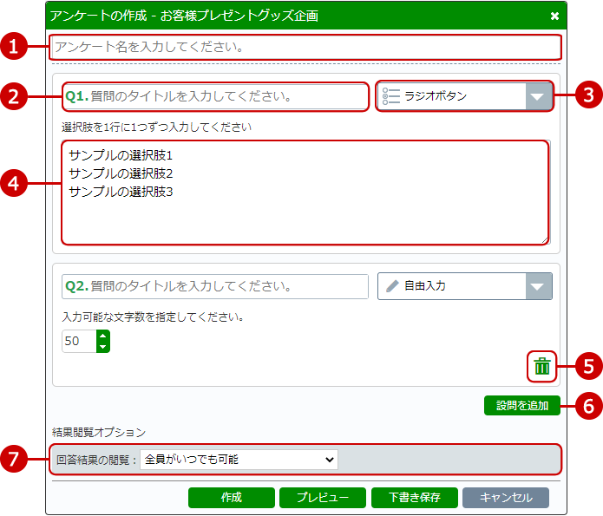
Task: Click the survey name input field
Action: [305, 47]
